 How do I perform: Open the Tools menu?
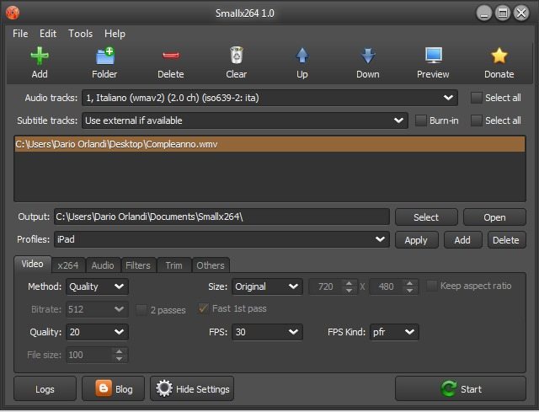(x=81, y=34)
